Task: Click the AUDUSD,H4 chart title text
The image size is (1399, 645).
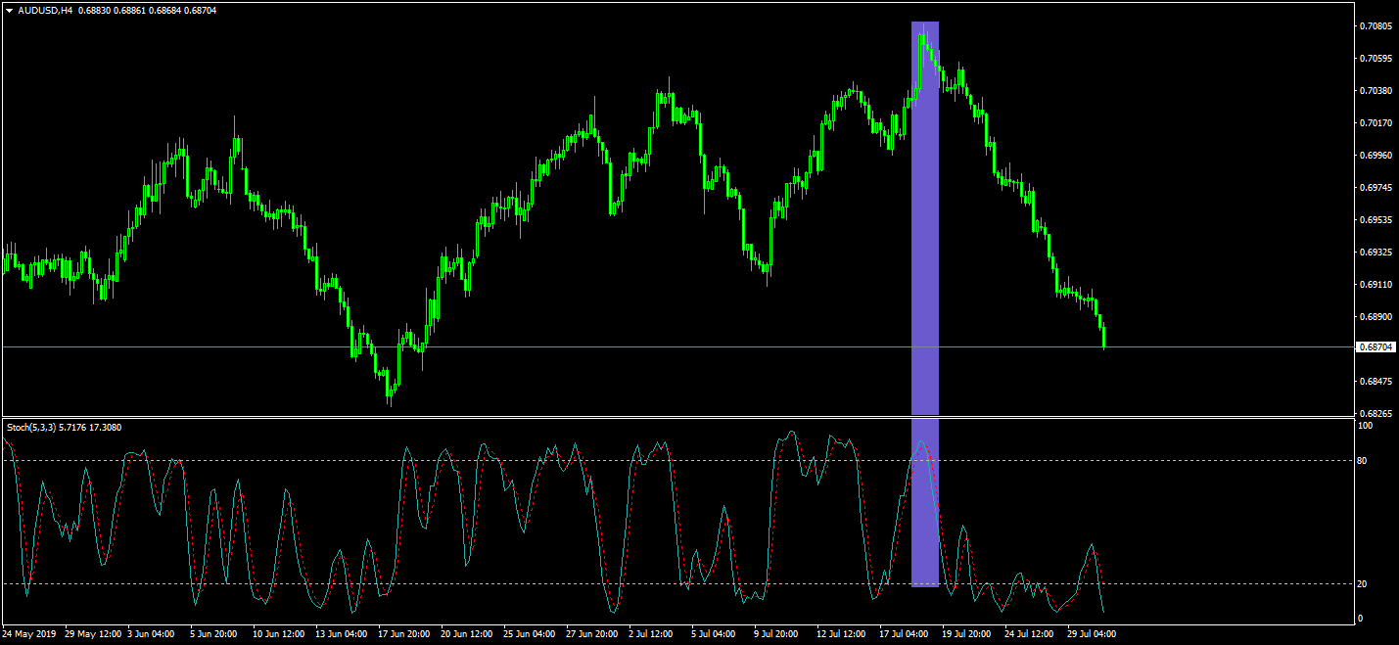Action: click(45, 11)
